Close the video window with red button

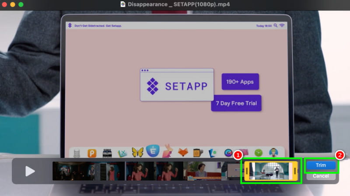point(4,4)
